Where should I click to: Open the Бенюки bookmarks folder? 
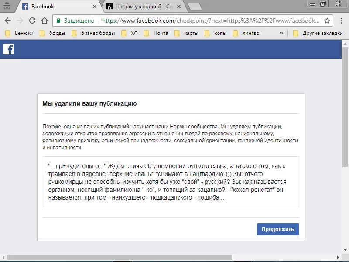tap(19, 33)
